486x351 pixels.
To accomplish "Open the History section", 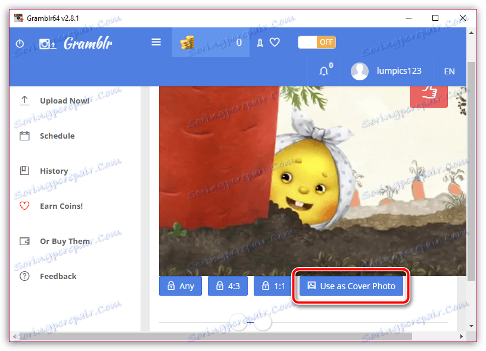I will pyautogui.click(x=54, y=171).
